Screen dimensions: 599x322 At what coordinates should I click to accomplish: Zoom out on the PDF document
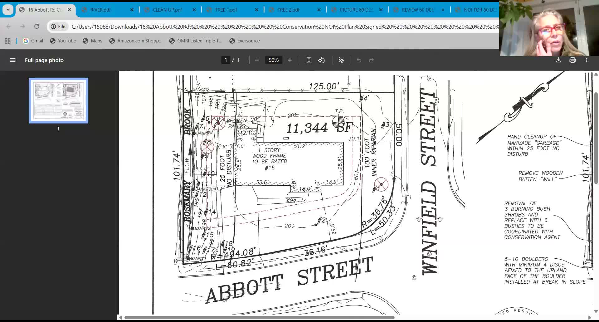[257, 60]
